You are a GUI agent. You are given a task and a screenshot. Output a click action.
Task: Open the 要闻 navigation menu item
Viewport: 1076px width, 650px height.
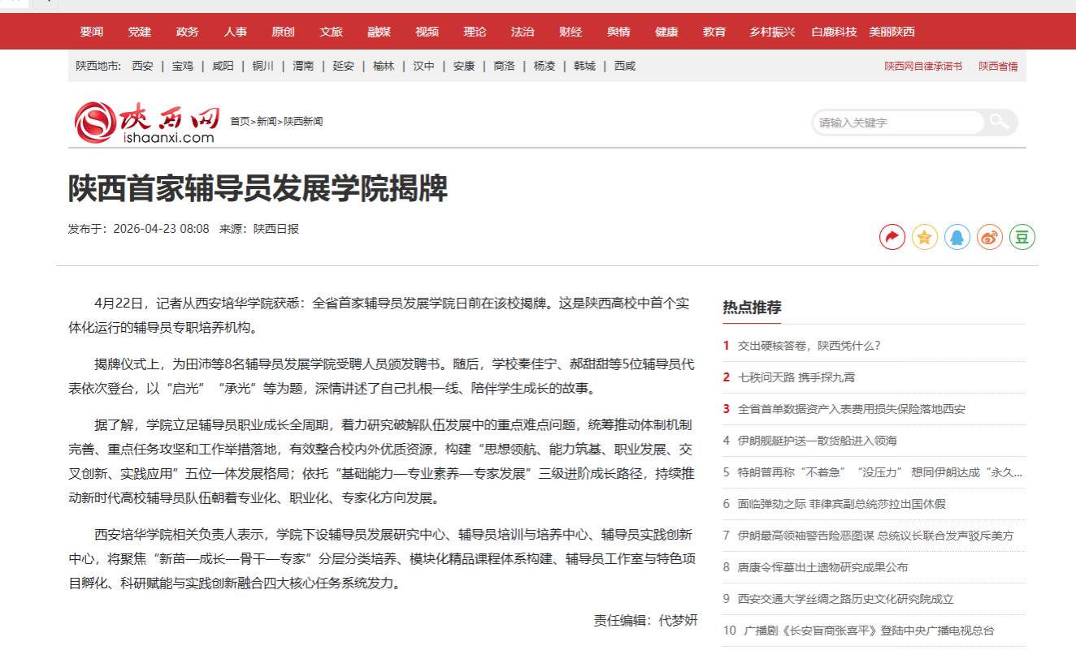pos(92,32)
